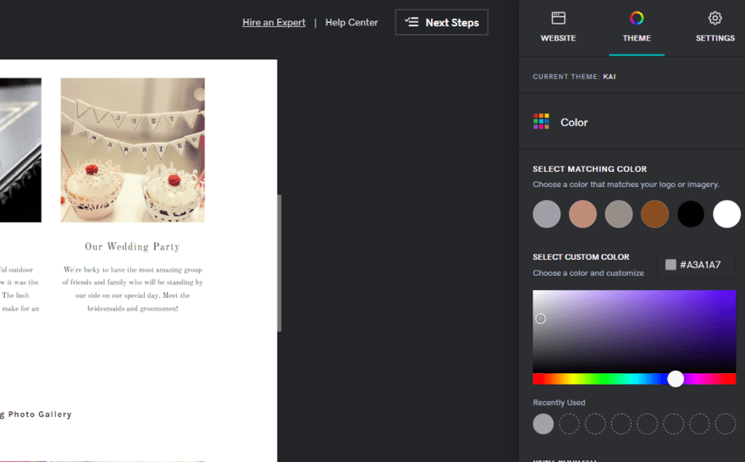The height and width of the screenshot is (462, 745).
Task: Click the Website browser window icon
Action: [558, 18]
